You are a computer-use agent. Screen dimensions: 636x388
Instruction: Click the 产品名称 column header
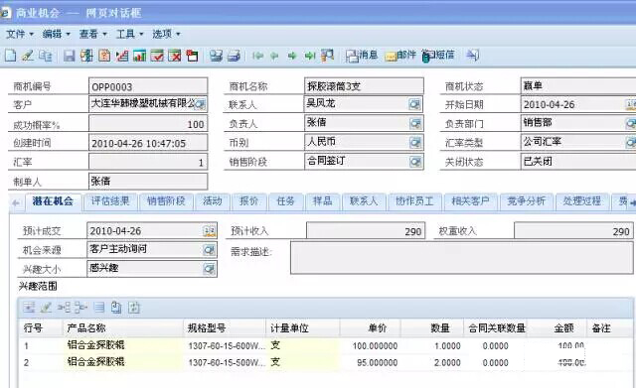pos(123,328)
